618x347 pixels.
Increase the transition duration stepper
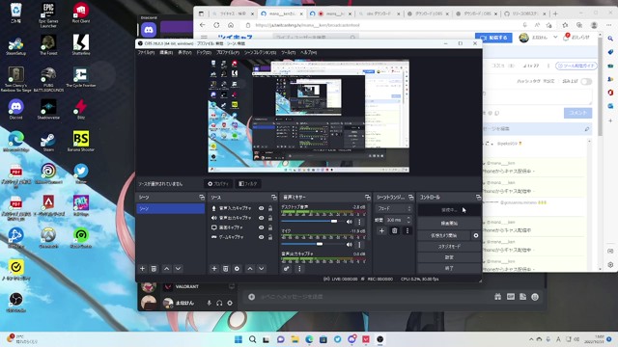click(408, 218)
